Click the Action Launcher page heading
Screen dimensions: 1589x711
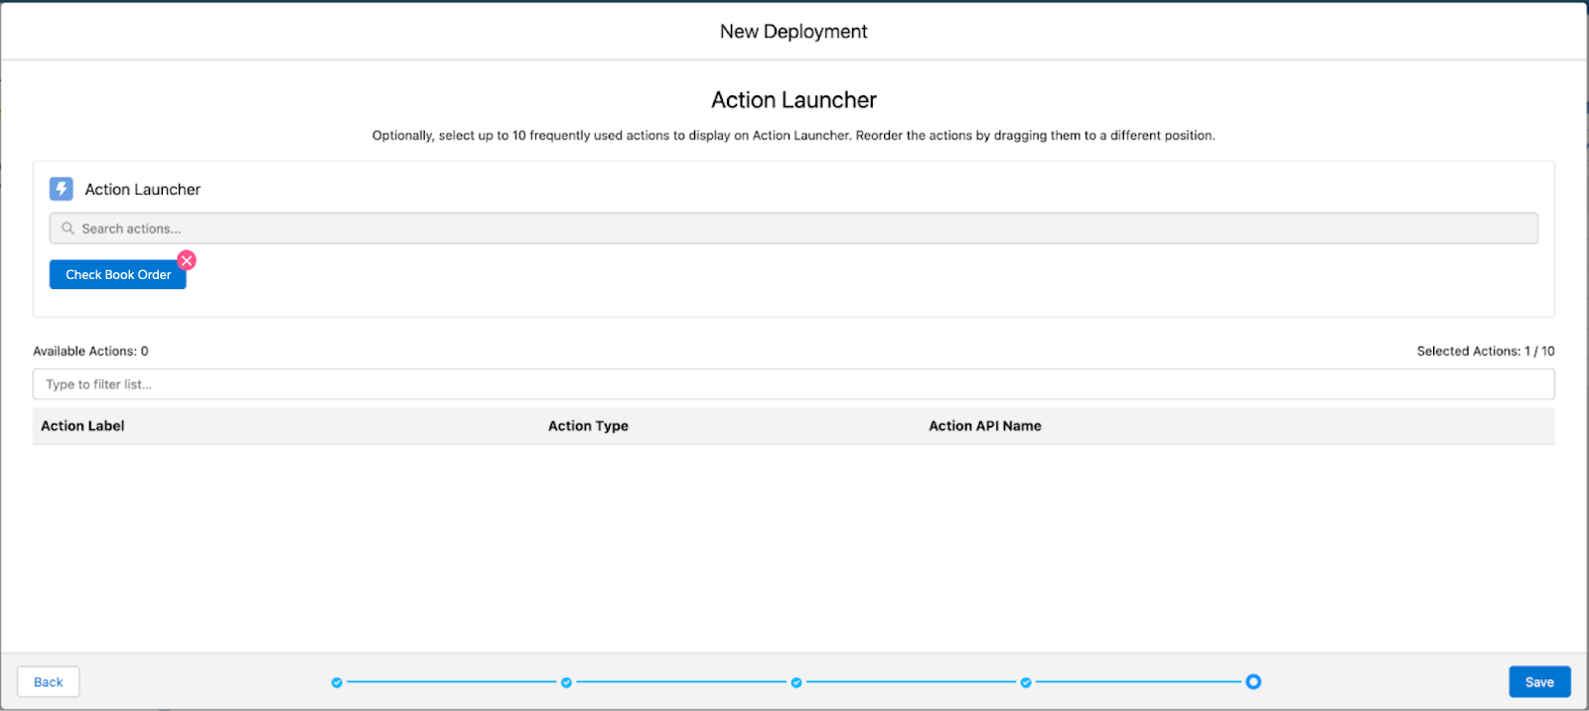794,100
